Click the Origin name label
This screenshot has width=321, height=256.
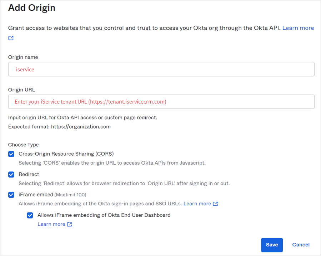23,57
